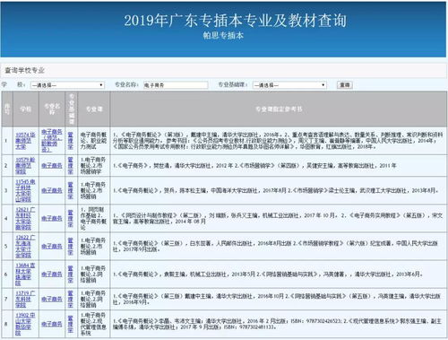Click the 管理学 category link in row 2

pyautogui.click(x=71, y=166)
